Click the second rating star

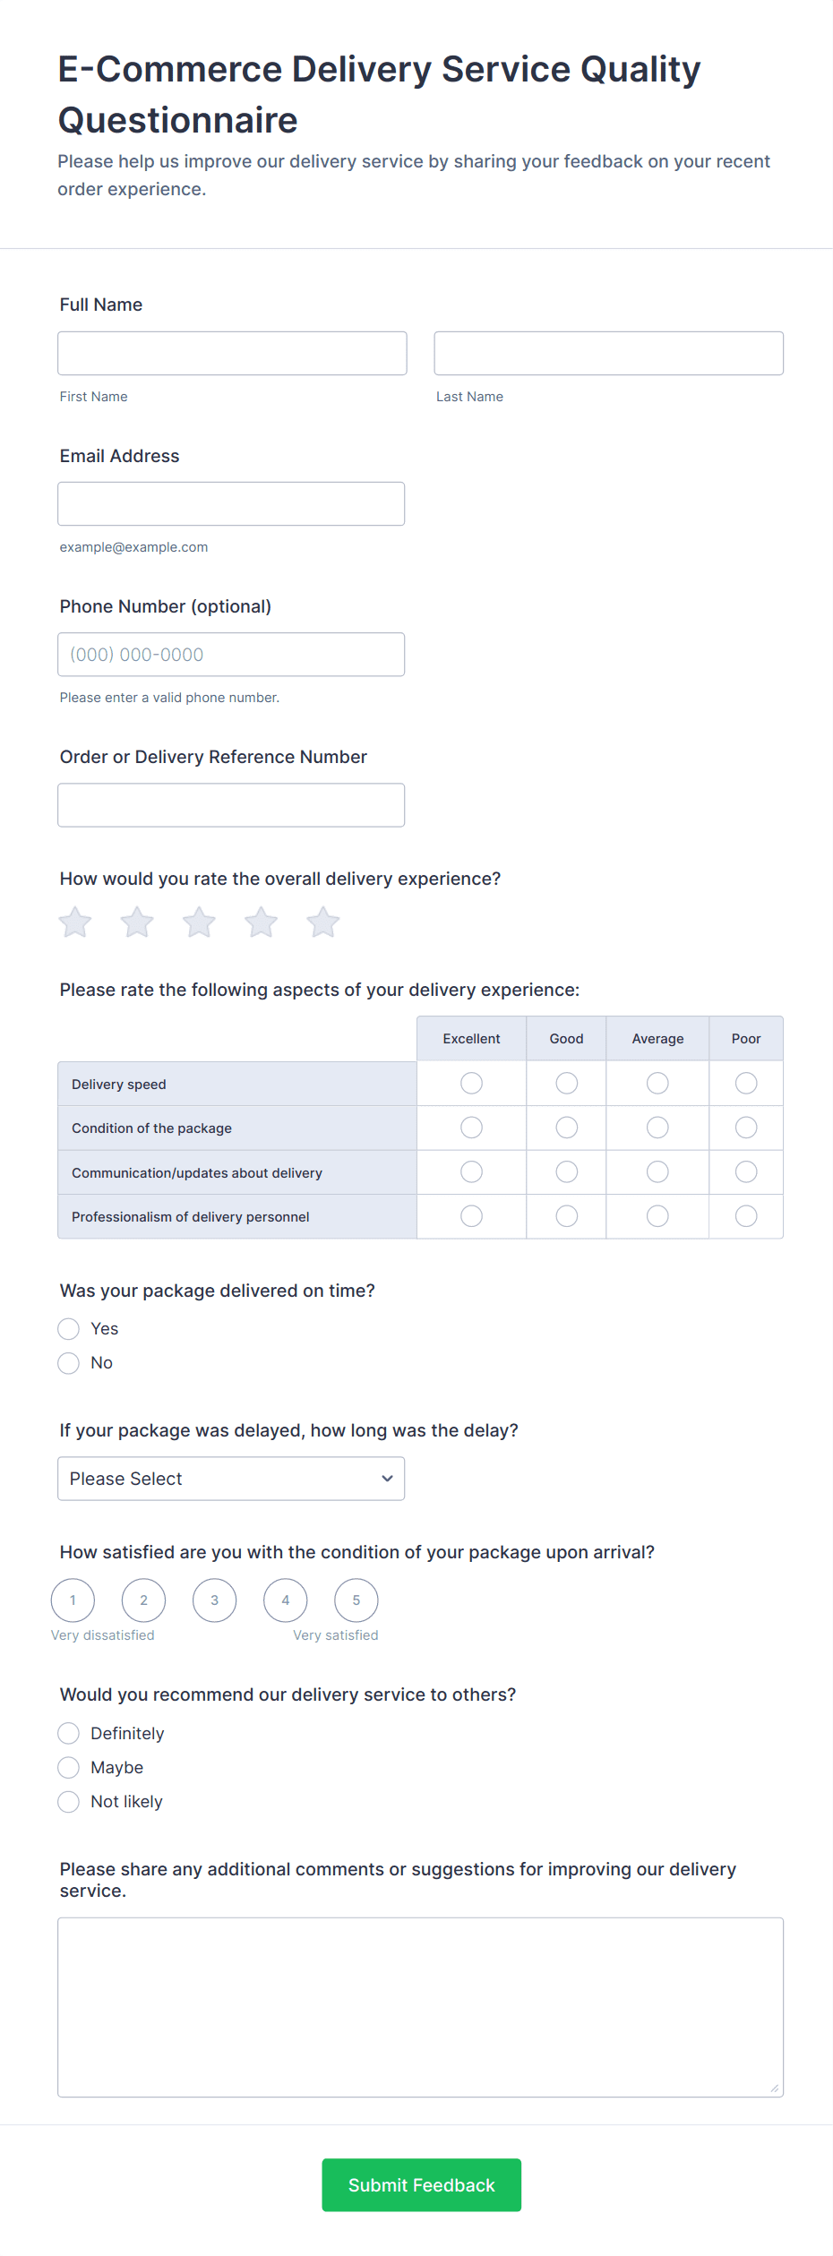coord(137,922)
